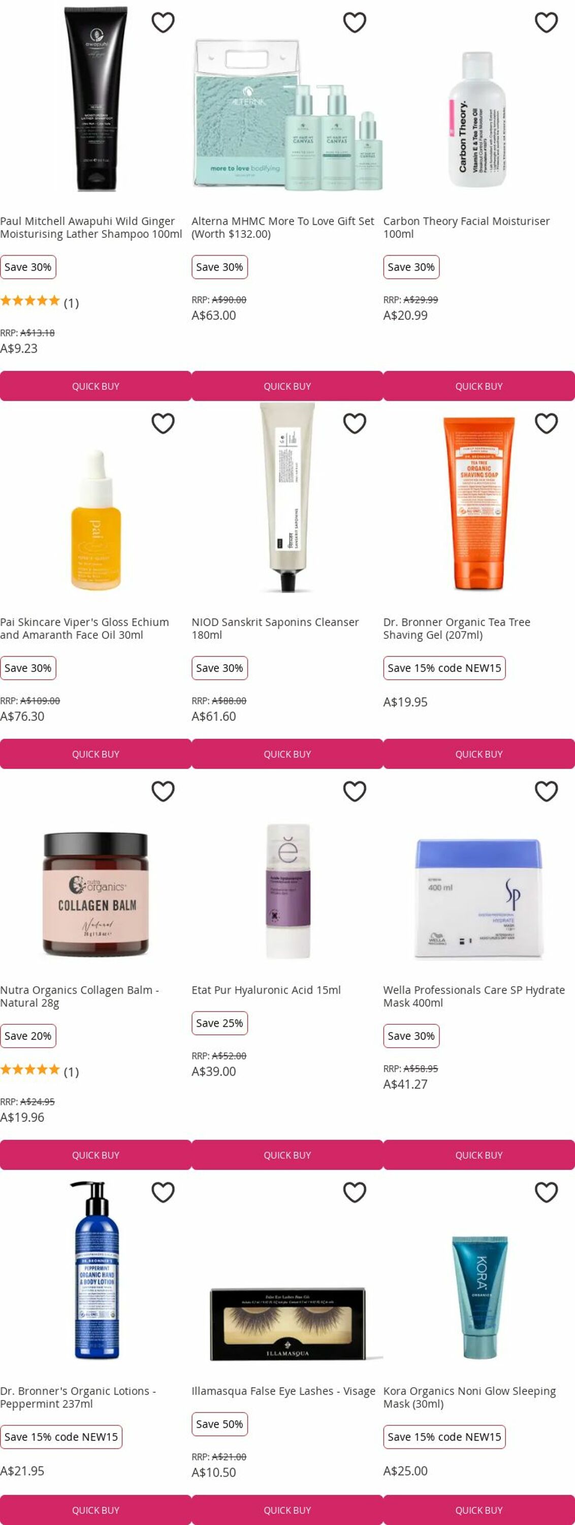This screenshot has width=575, height=1525.
Task: Open Wella Professionals SP Hydrate Mask title
Action: (474, 996)
